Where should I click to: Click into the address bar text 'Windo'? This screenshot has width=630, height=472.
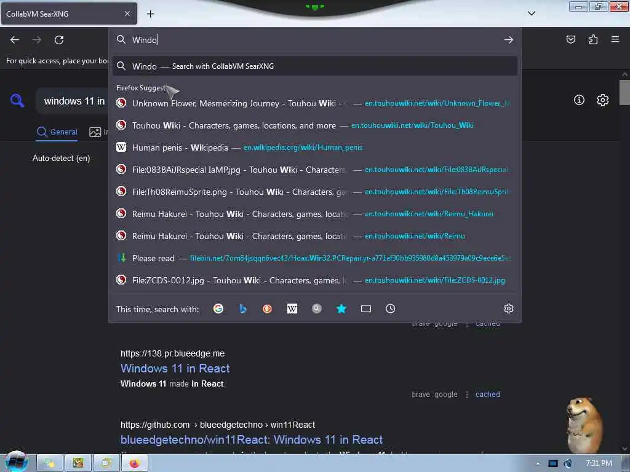[145, 40]
